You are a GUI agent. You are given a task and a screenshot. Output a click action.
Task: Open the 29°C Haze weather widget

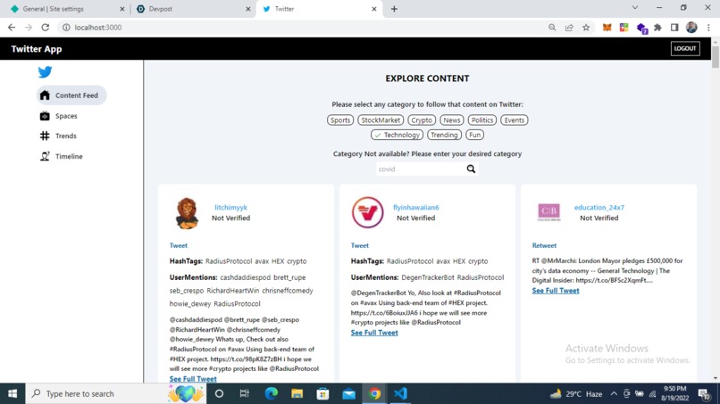click(577, 393)
